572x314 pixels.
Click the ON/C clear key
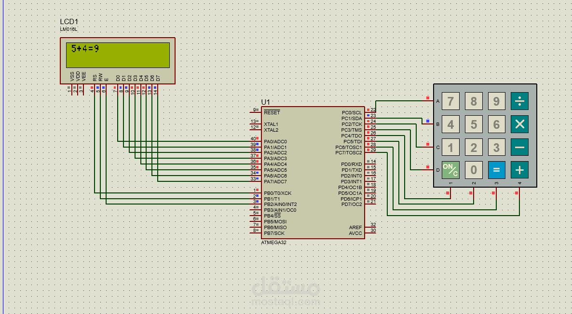[450, 170]
